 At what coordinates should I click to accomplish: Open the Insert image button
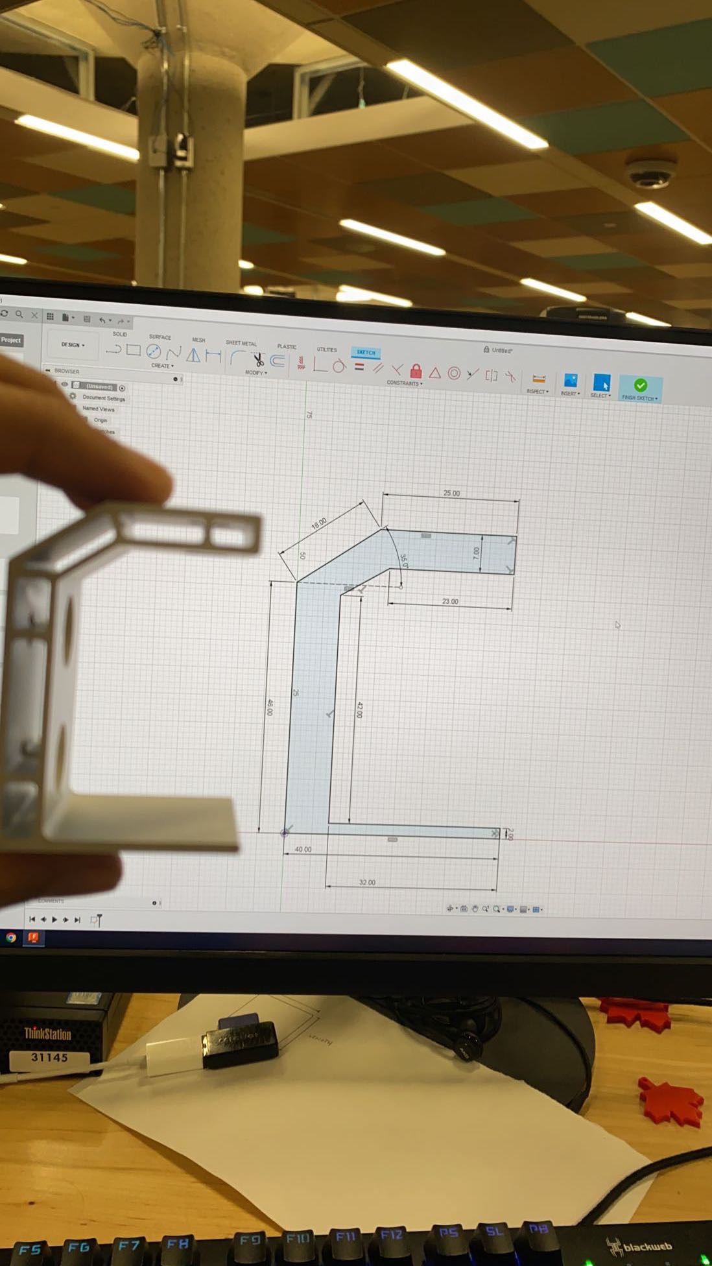coord(571,384)
